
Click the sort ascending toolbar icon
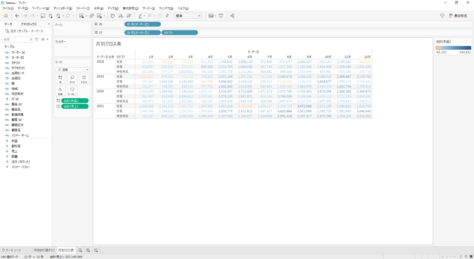pyautogui.click(x=121, y=16)
